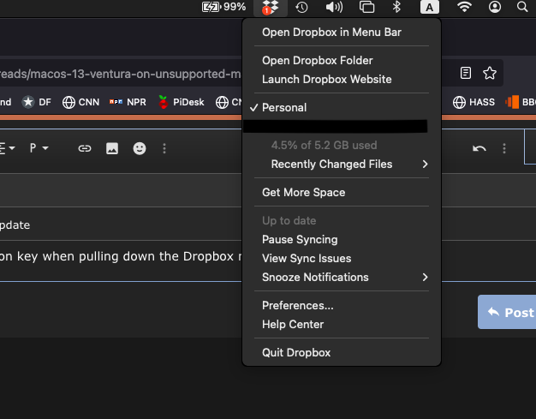
Task: Select Open Dropbox Folder
Action: pyautogui.click(x=317, y=61)
